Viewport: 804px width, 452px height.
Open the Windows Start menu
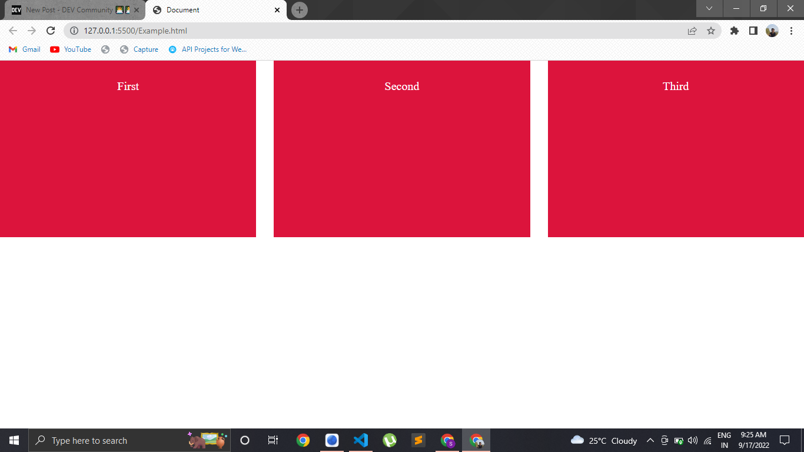pos(14,440)
